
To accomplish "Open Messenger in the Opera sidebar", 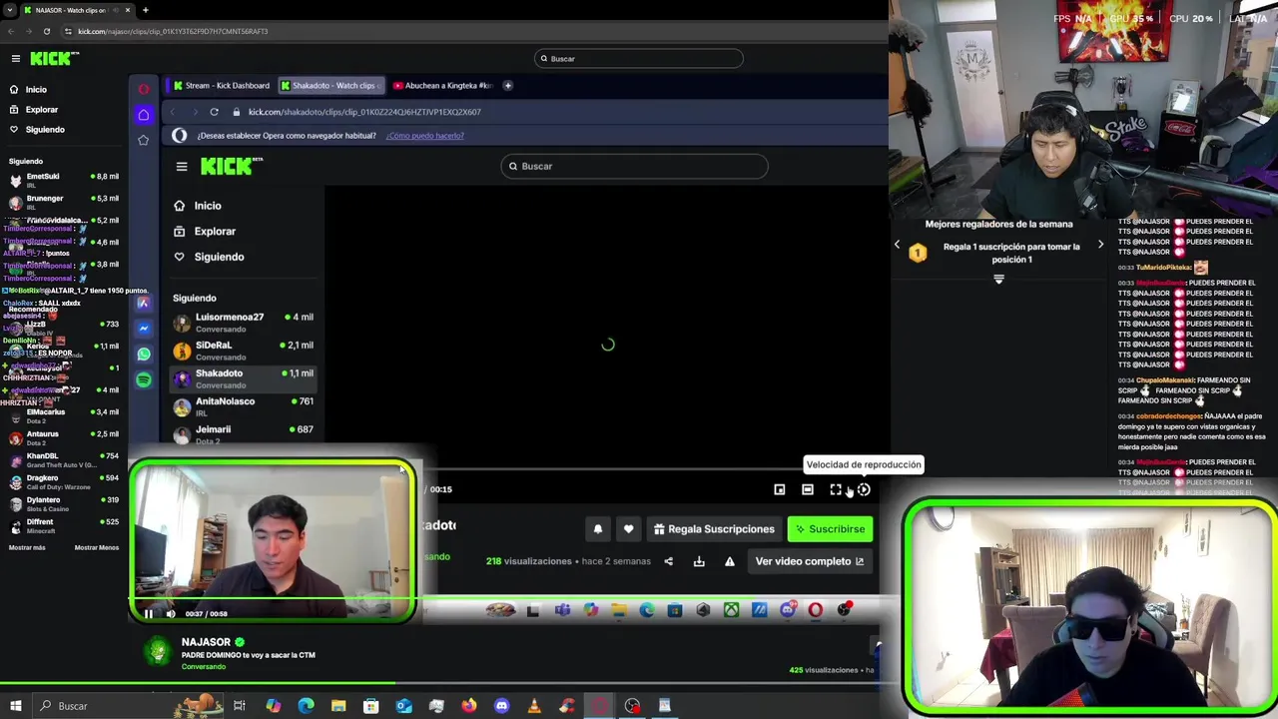I will [144, 329].
